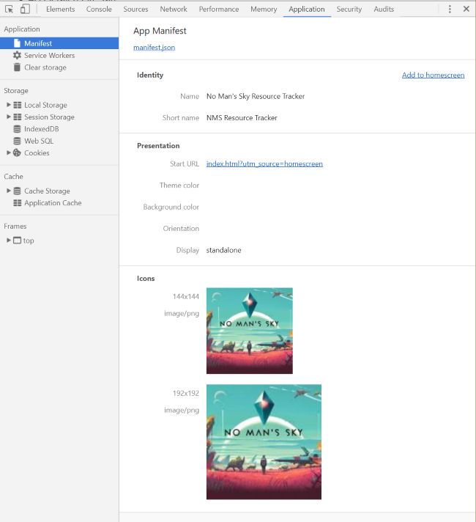Expand the Local Storage tree node
The width and height of the screenshot is (476, 522).
tap(9, 105)
